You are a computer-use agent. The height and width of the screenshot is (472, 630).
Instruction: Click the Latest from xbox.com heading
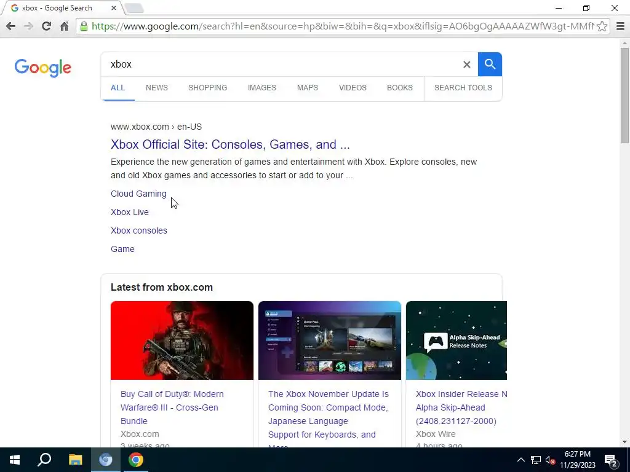click(162, 288)
